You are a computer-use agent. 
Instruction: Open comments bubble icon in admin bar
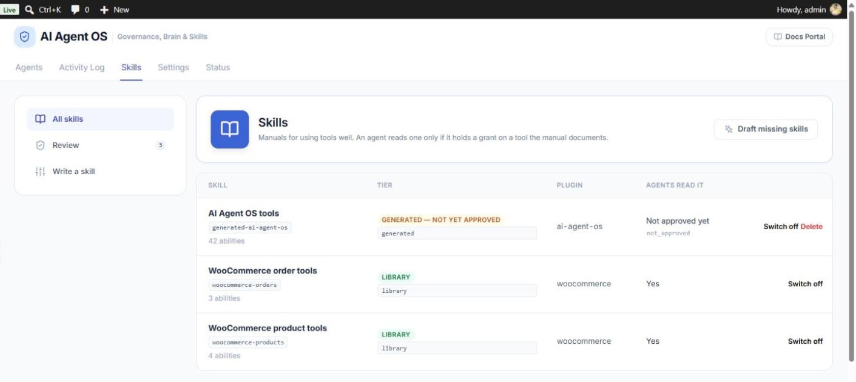pyautogui.click(x=76, y=10)
